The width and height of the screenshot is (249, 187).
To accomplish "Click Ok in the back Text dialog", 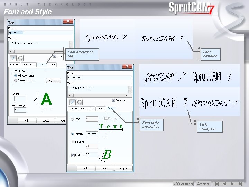I will (x=27, y=121).
